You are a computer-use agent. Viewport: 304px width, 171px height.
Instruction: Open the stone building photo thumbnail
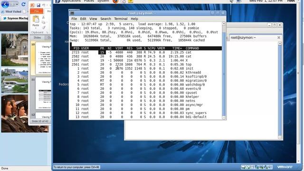click(15, 50)
